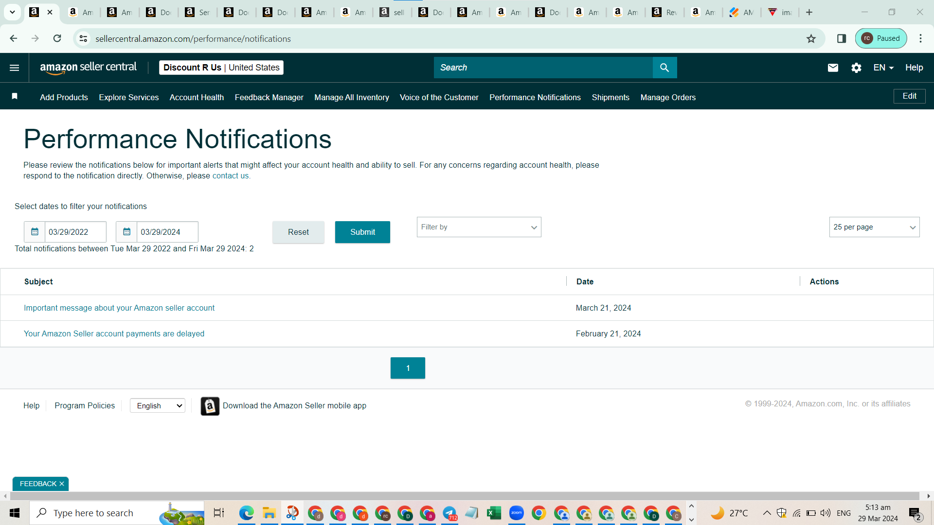Open the English footer language selector
The image size is (934, 525).
158,405
